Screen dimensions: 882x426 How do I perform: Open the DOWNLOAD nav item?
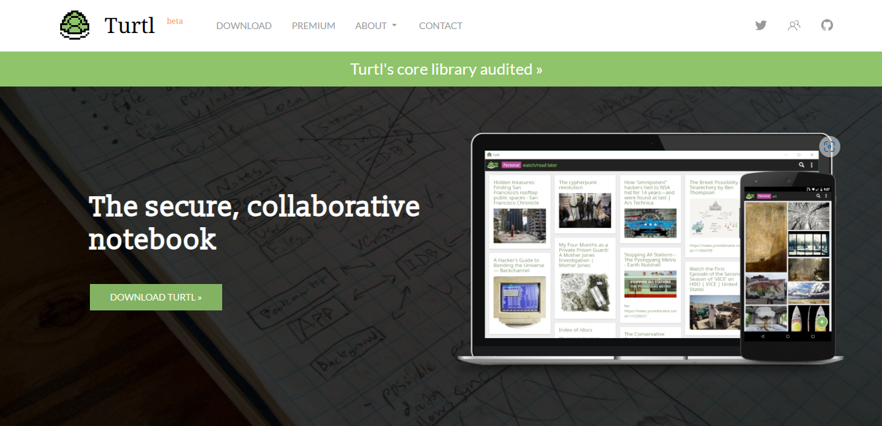(244, 26)
